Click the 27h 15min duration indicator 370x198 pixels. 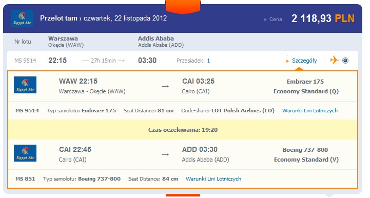click(103, 61)
